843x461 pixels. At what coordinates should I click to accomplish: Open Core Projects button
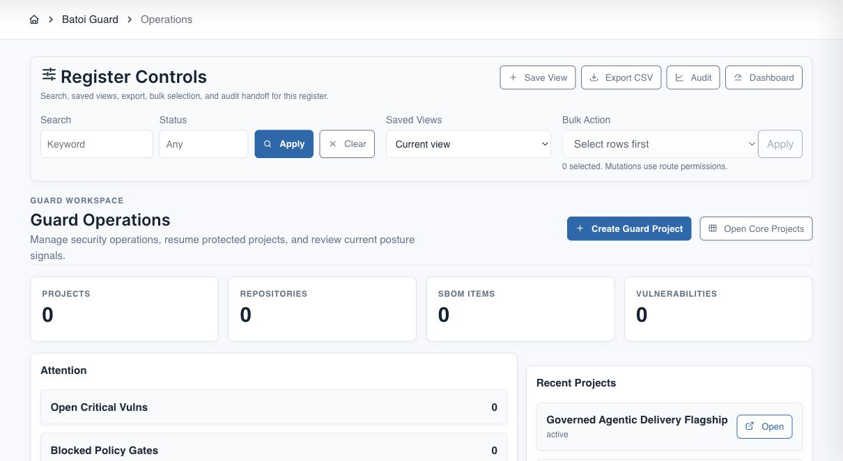click(x=756, y=228)
